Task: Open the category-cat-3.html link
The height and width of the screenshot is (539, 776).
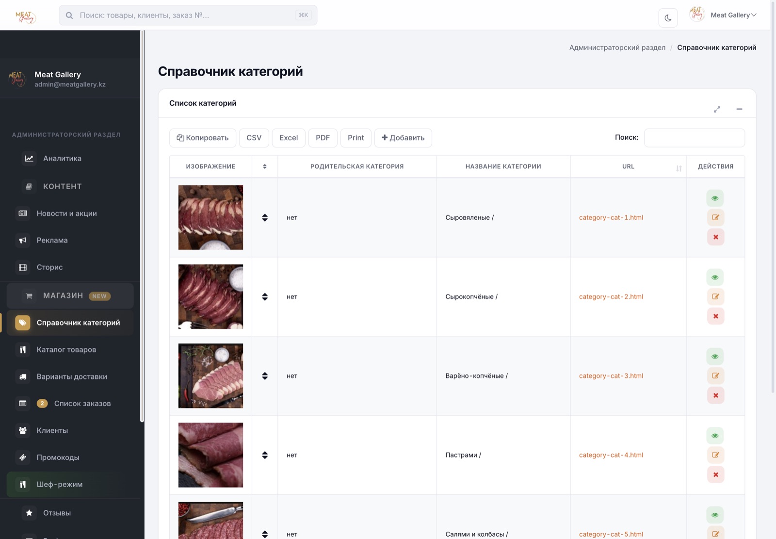Action: [611, 376]
